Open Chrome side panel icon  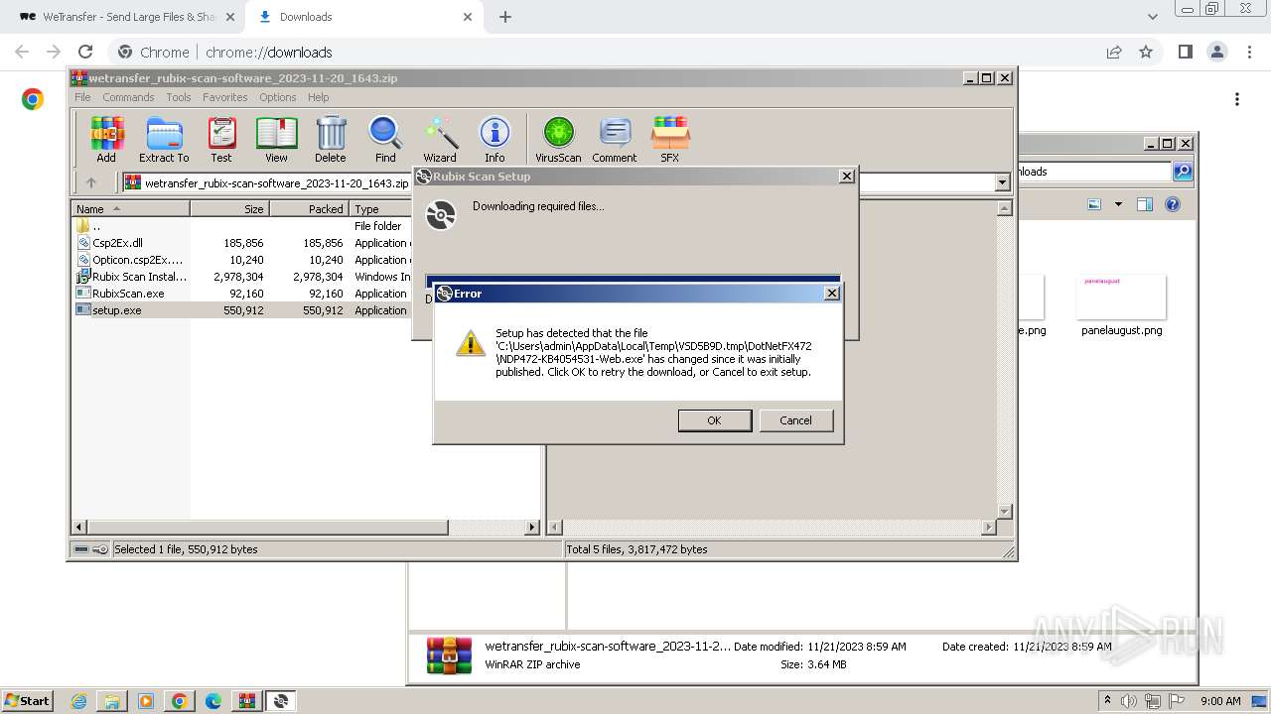pos(1185,52)
